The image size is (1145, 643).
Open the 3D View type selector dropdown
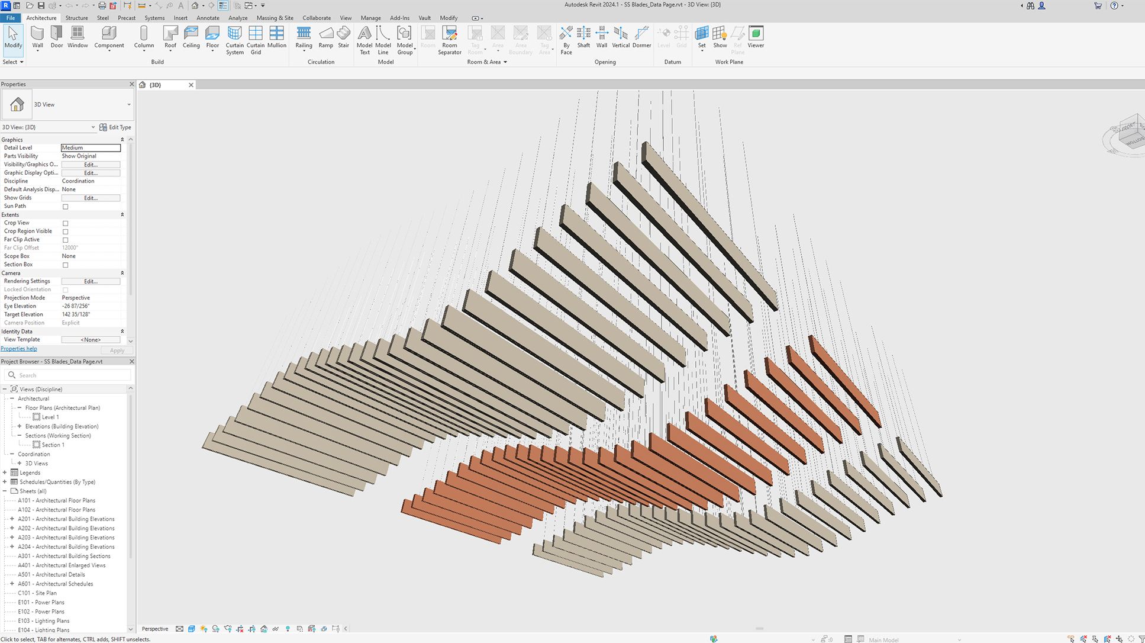[x=128, y=105]
